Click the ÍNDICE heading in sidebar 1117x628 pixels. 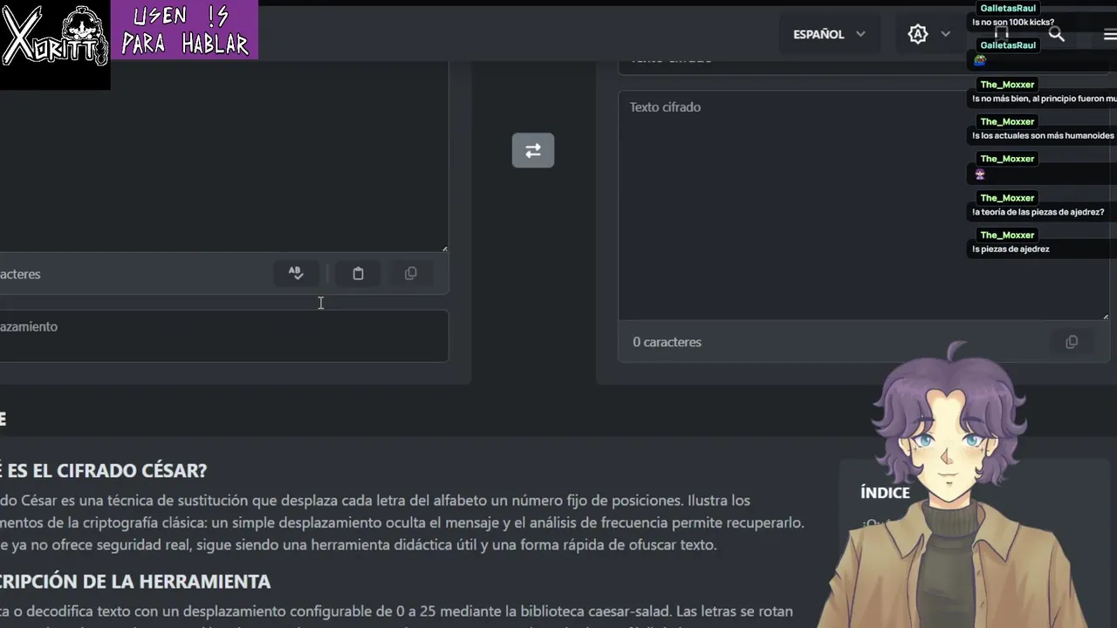tap(885, 493)
